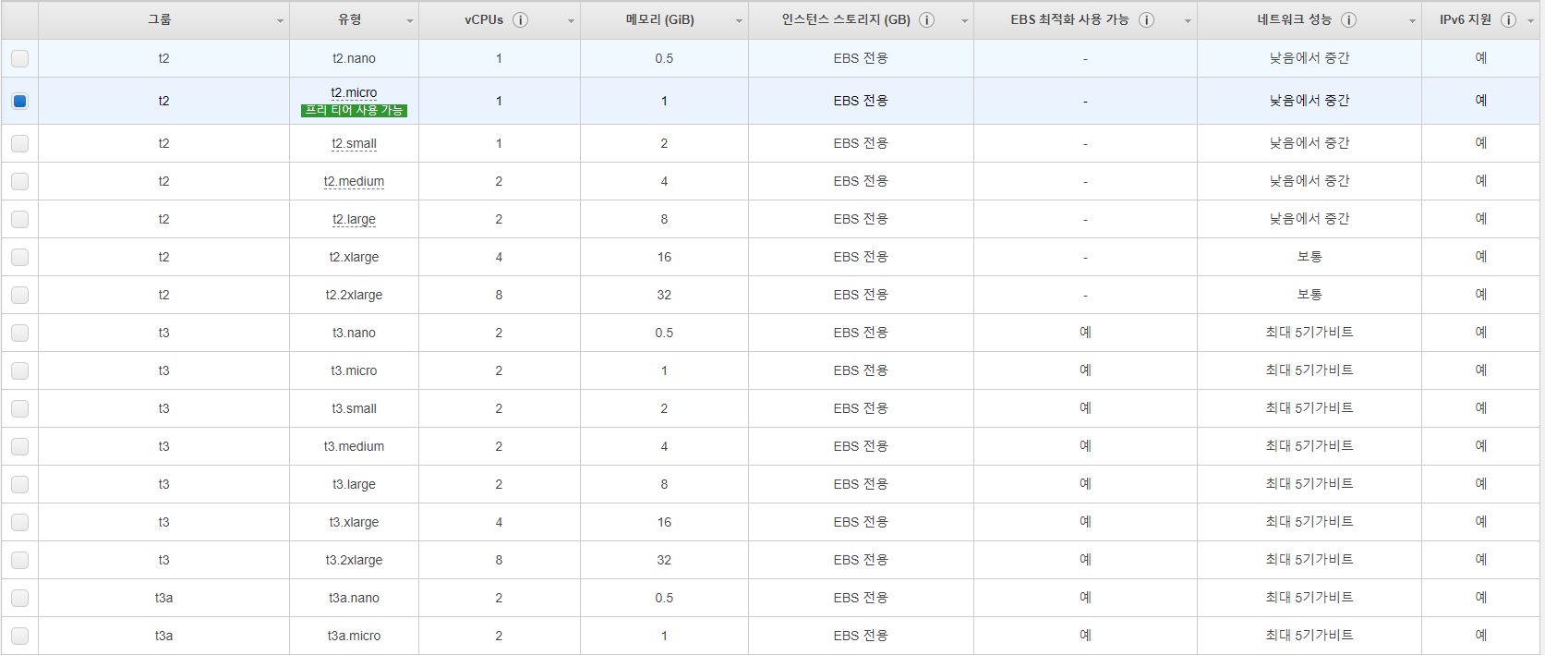This screenshot has width=1545, height=655.
Task: Open the 네트워크 성능 column dropdown arrow
Action: point(1412,21)
